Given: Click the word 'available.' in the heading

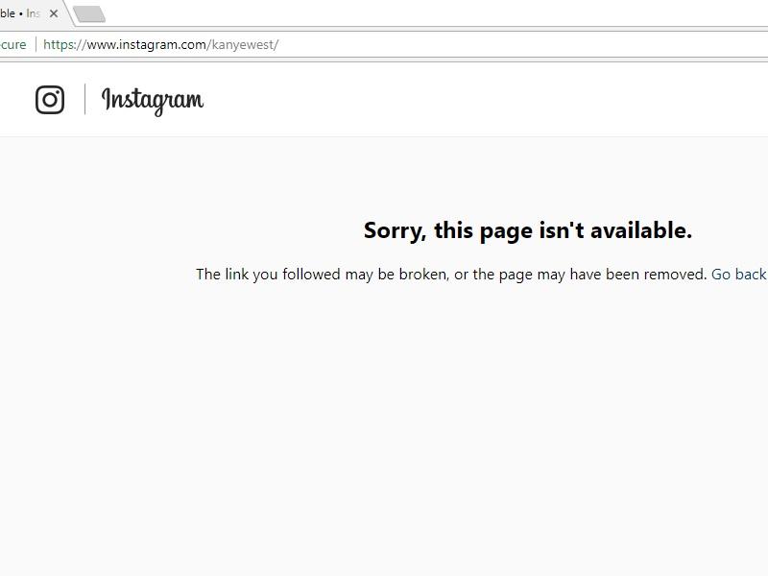Looking at the screenshot, I should click(641, 230).
